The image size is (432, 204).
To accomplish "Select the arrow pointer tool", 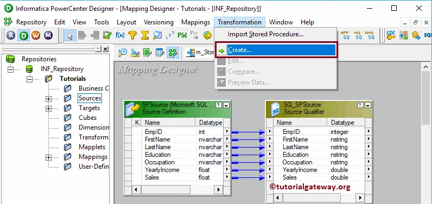I will click(70, 35).
